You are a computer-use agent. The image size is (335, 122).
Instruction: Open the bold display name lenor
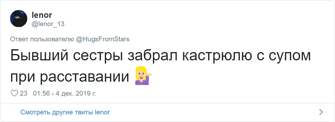click(42, 15)
